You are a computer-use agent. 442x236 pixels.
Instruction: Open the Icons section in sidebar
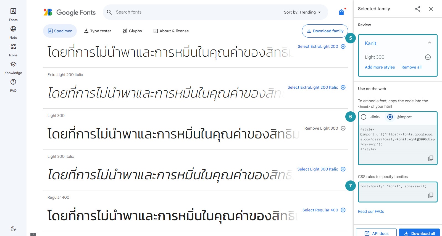tap(13, 50)
